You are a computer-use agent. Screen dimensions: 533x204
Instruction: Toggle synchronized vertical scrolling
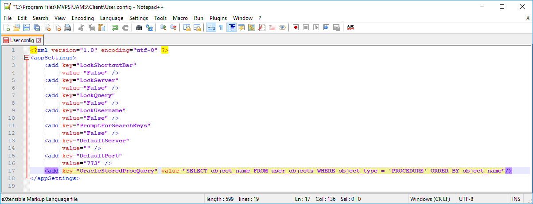(187, 27)
